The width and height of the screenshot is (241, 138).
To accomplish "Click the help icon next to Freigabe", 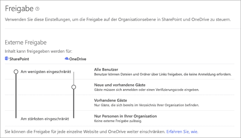I will pyautogui.click(x=37, y=9).
